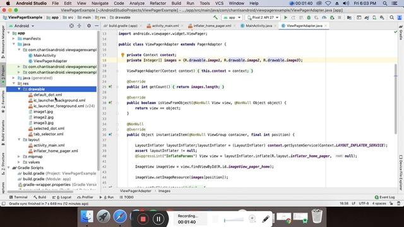404x227 pixels.
Task: Open the Profile app toolbar icon
Action: (x=324, y=18)
